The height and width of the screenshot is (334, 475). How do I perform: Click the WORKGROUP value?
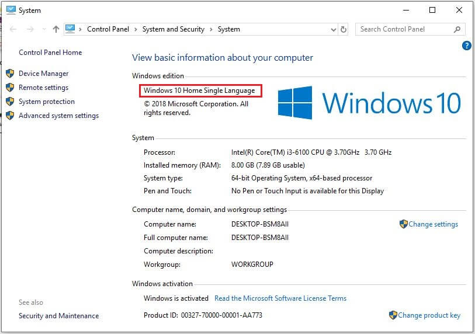click(252, 265)
